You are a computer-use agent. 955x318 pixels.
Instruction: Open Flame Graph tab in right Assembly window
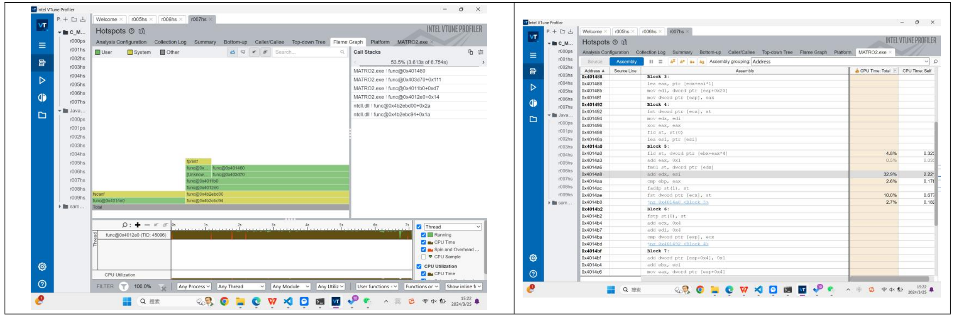(813, 52)
